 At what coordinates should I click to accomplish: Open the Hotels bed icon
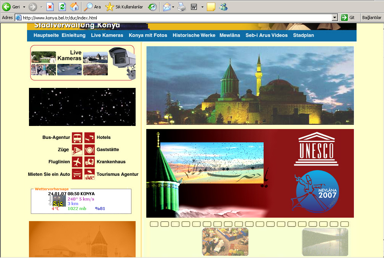point(90,138)
